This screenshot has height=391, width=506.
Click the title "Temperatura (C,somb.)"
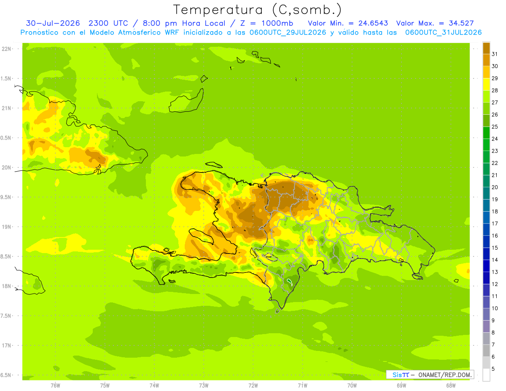click(x=257, y=10)
